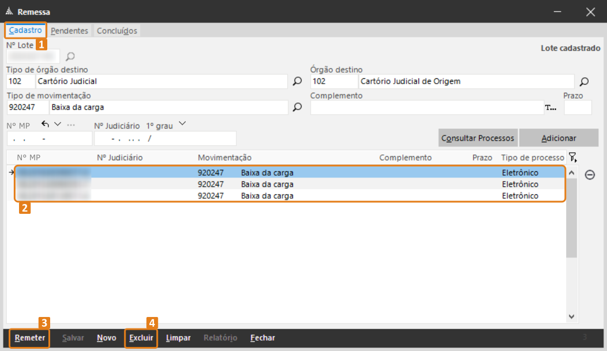This screenshot has height=351, width=607.
Task: Click the ellipsis next to Nº MP
Action: pyautogui.click(x=71, y=124)
